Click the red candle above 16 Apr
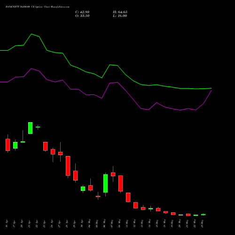The height and width of the screenshot is (235, 235). tap(8, 145)
